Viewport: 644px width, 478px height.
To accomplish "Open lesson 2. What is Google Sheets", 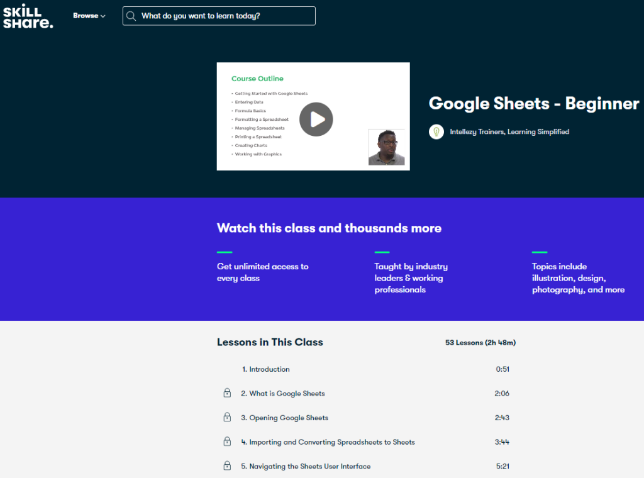I will pos(282,393).
